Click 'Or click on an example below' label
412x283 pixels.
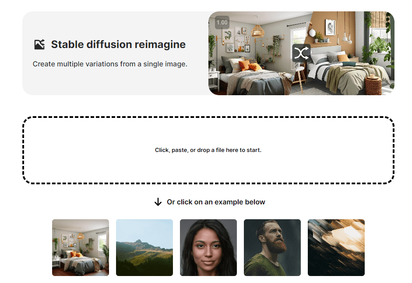tap(216, 202)
